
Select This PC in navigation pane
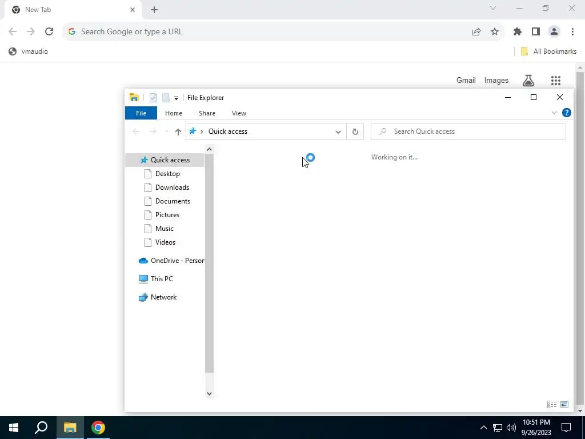162,279
